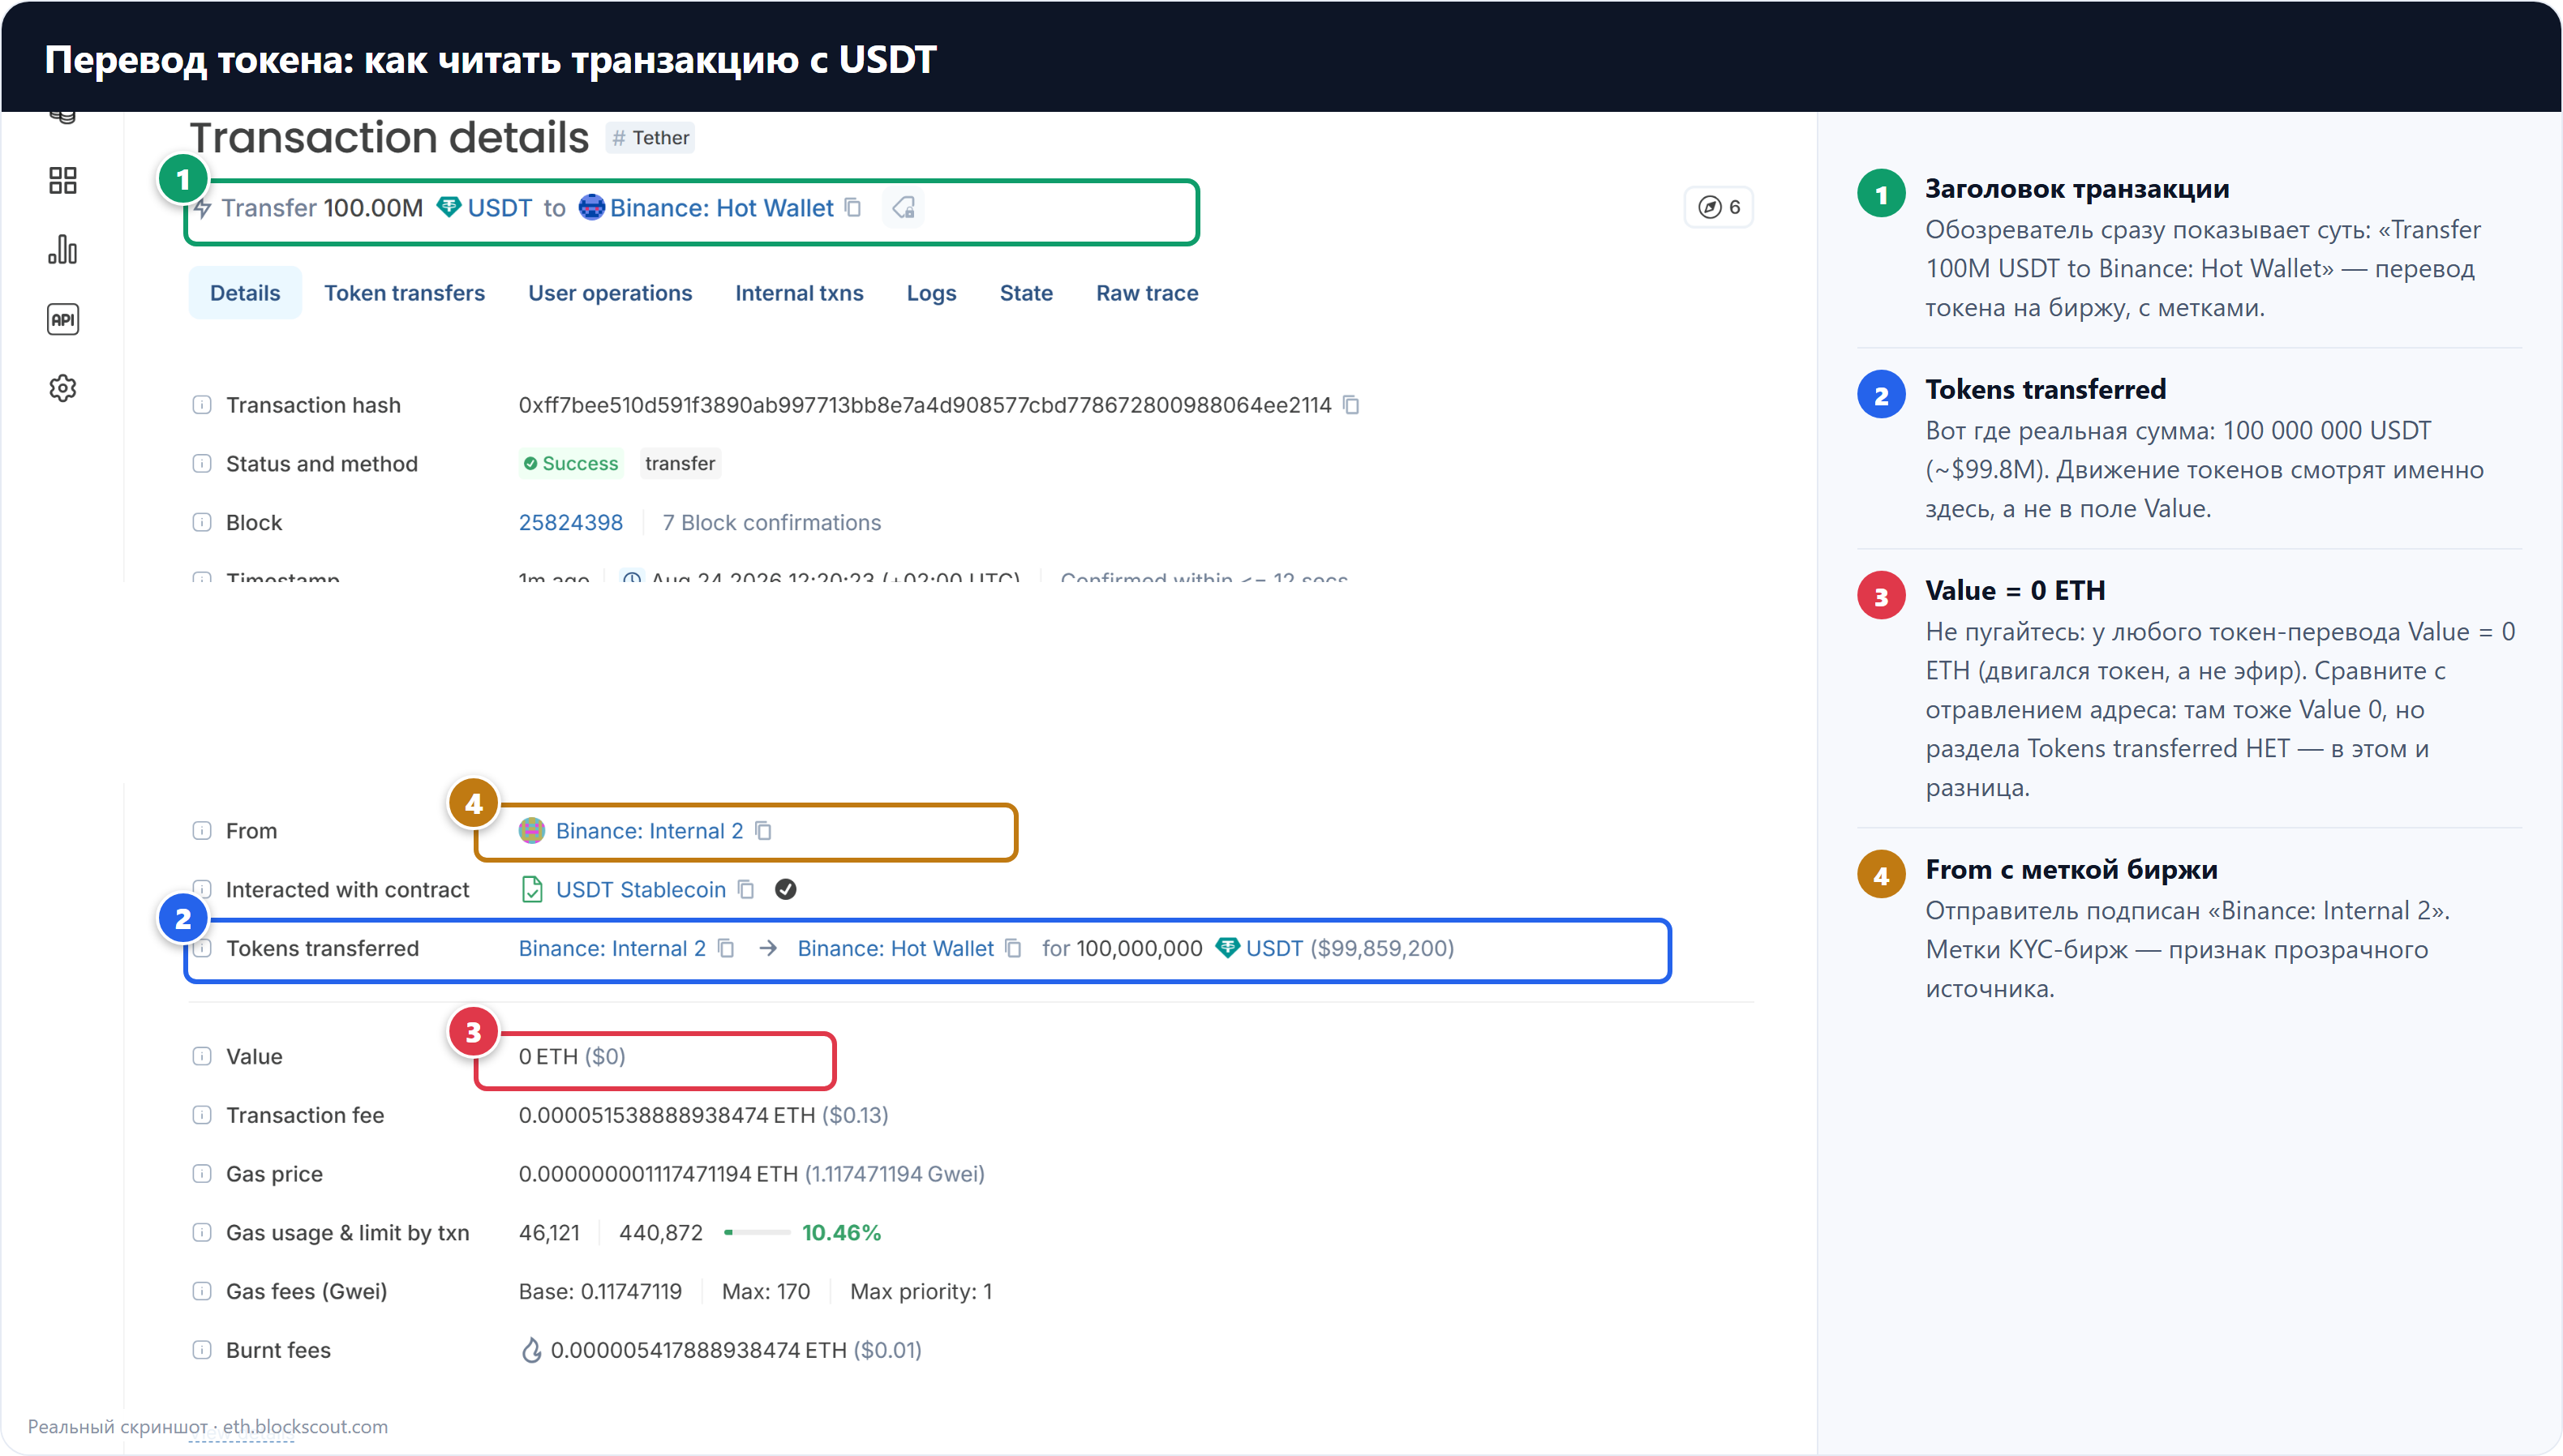Open Binance: Hot Wallet link in header
Viewport: 2563px width, 1456px height.
(x=721, y=208)
